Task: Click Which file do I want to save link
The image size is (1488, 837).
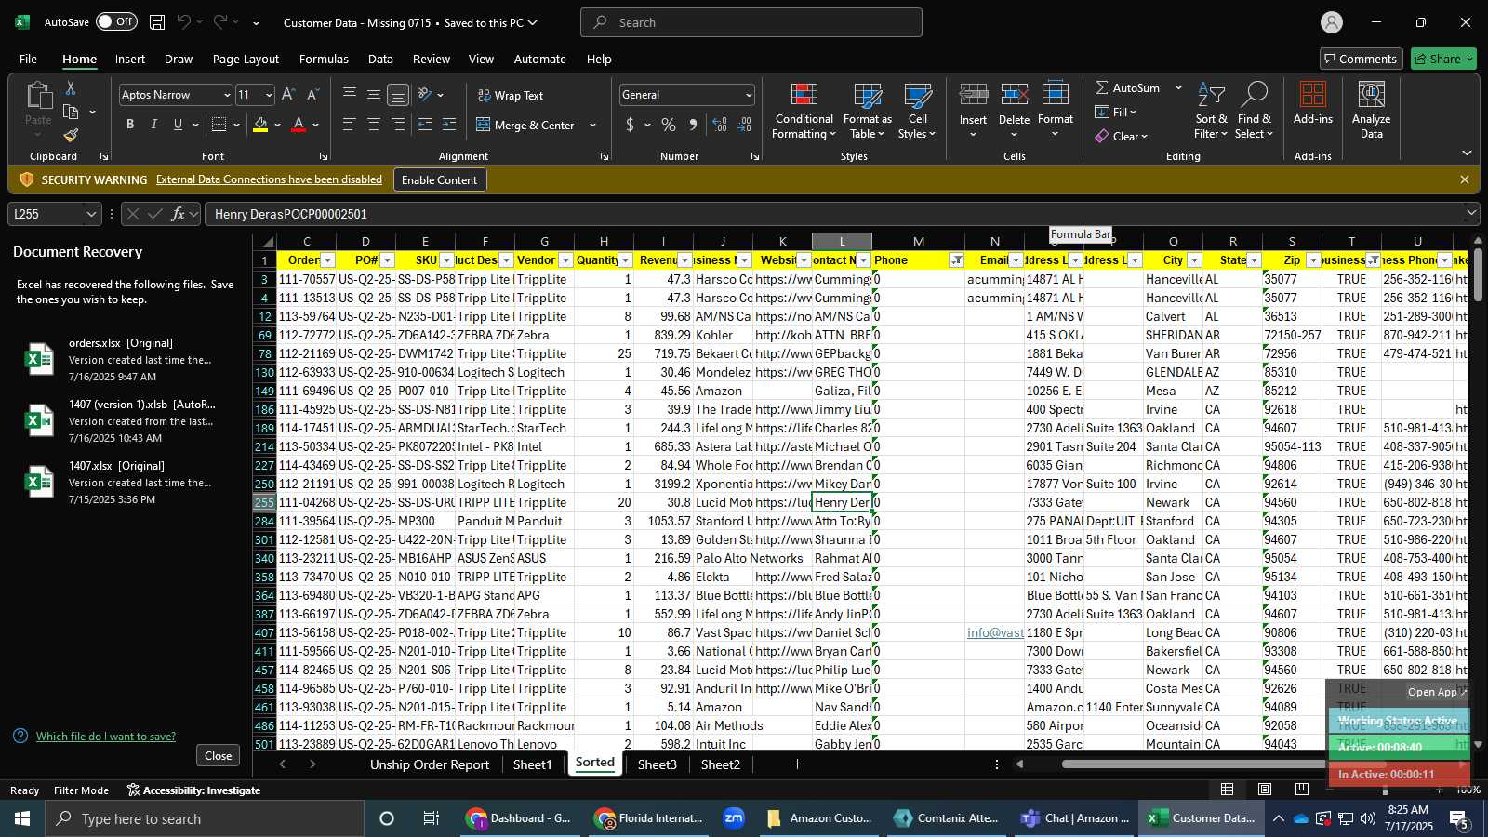Action: tap(106, 736)
